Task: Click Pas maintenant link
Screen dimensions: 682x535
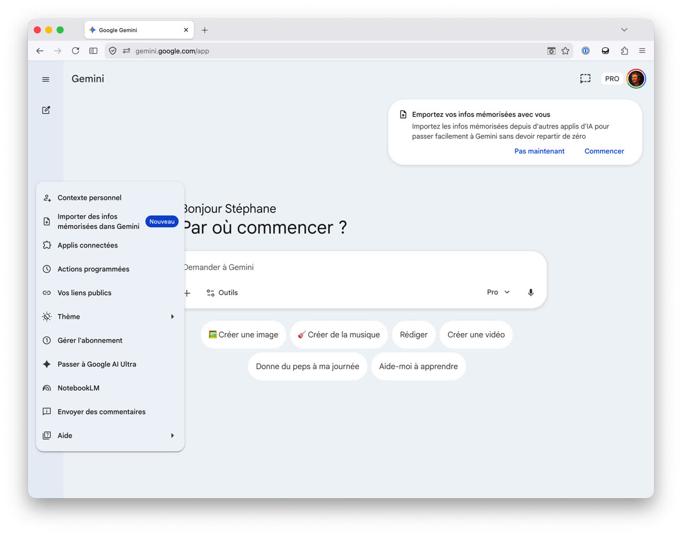Action: pyautogui.click(x=539, y=151)
